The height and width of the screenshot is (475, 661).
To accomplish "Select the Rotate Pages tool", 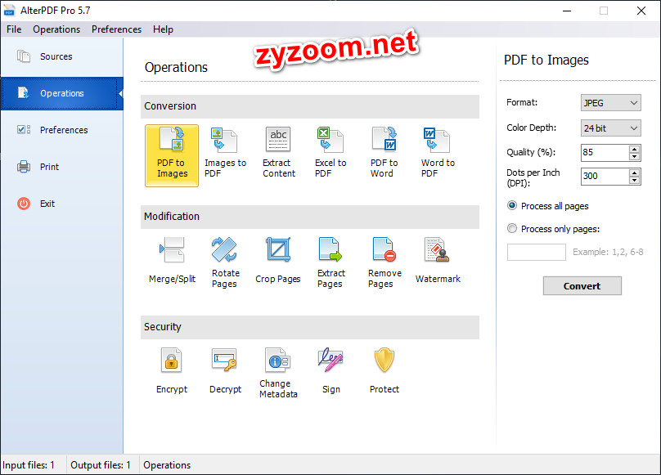I will 225,262.
